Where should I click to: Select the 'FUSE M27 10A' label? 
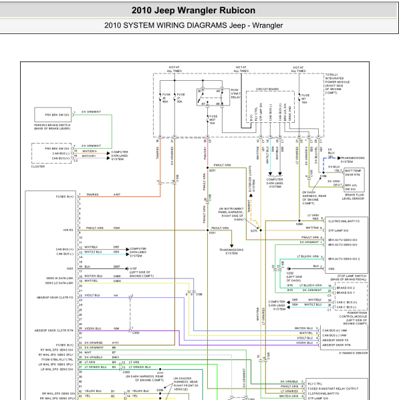(213, 120)
